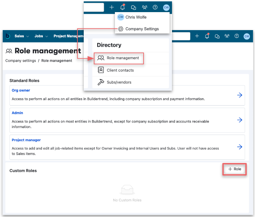Screen dimensions: 255x217
Task: Select Chris Wolfe profile entry
Action: pyautogui.click(x=142, y=17)
